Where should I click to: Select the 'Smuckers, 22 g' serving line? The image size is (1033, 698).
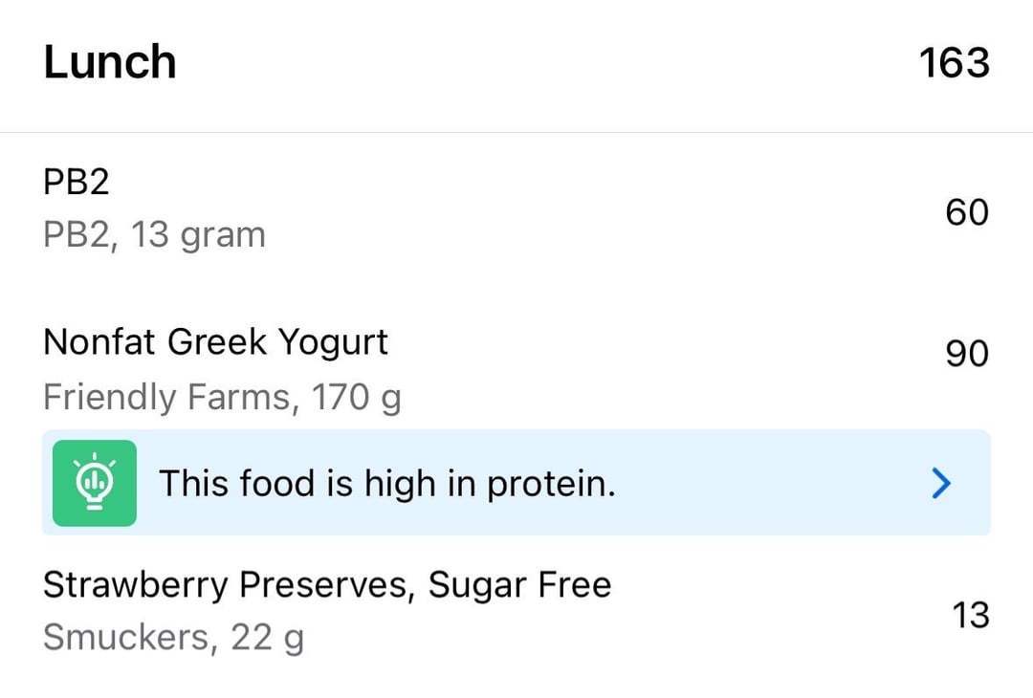(173, 638)
